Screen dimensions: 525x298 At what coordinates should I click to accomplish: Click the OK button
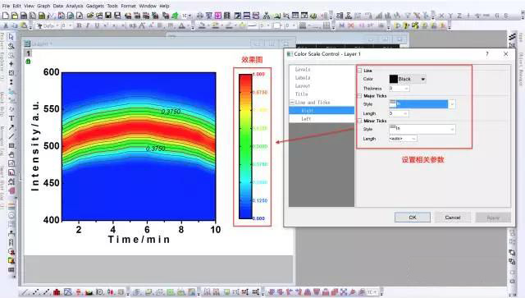click(x=413, y=218)
